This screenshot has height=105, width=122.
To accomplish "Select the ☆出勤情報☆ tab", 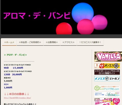I will coord(52,42).
